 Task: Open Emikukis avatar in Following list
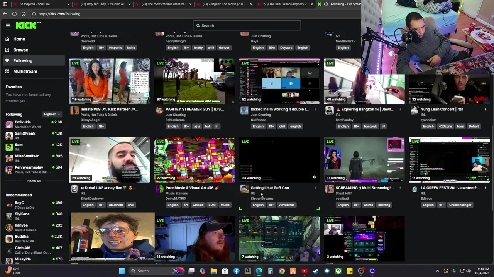(9, 124)
